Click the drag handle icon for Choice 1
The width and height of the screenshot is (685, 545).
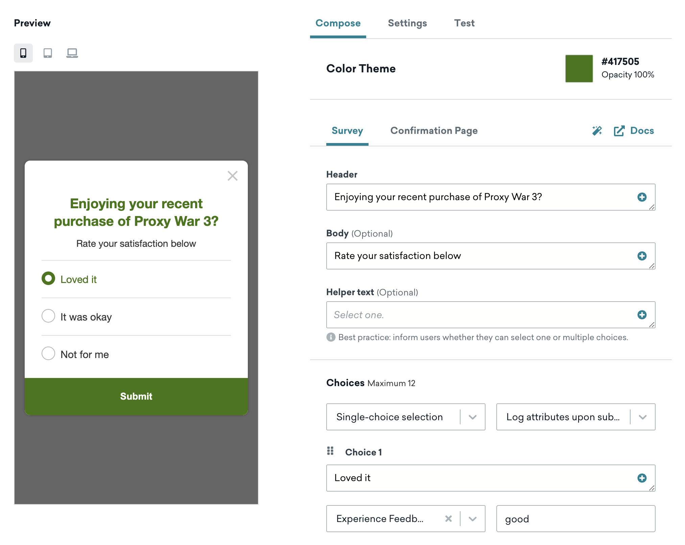(x=331, y=451)
